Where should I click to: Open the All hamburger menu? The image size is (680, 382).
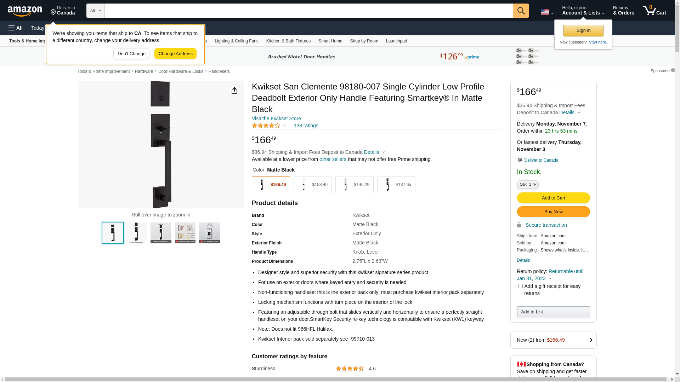(x=16, y=28)
